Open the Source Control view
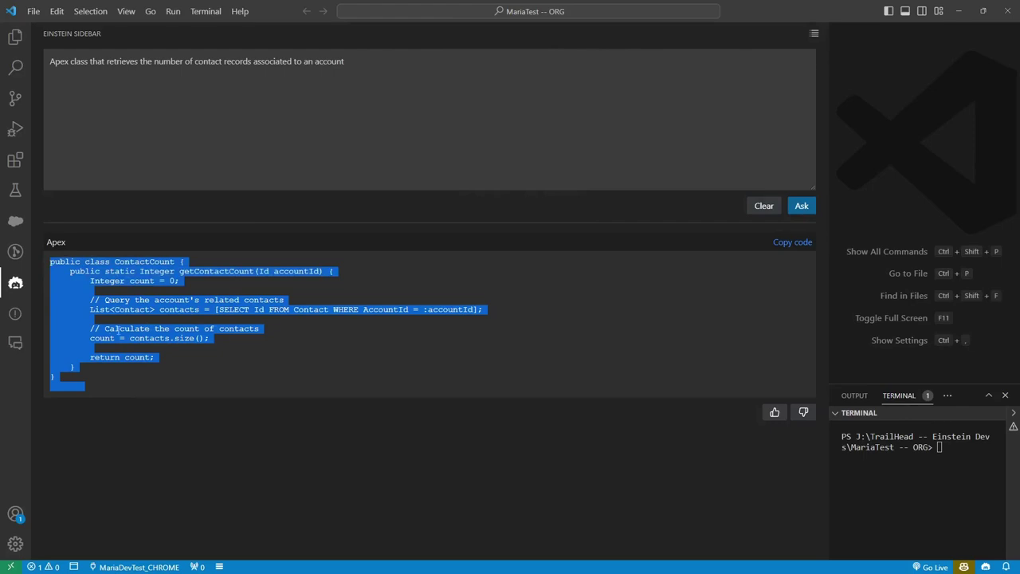 (15, 98)
